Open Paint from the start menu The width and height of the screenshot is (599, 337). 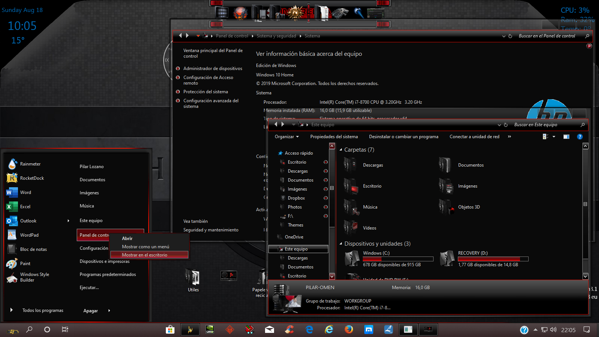(25, 263)
